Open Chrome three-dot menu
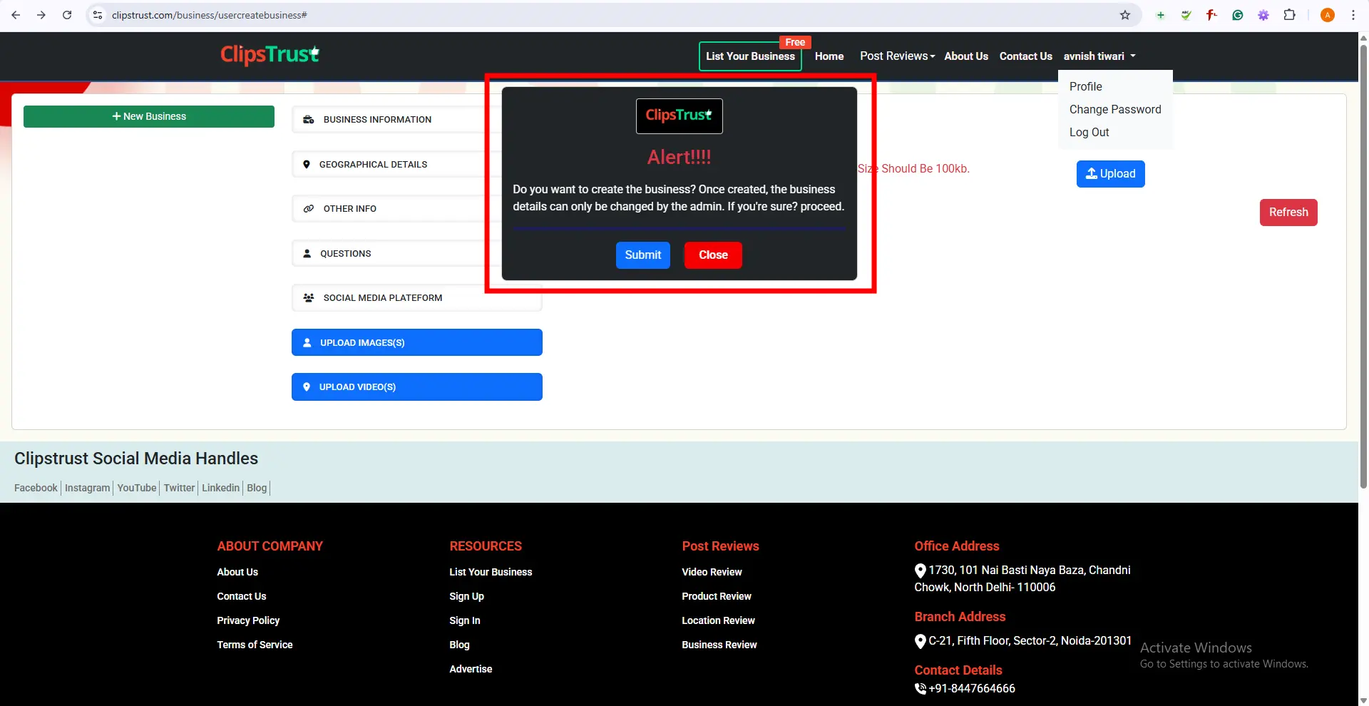Viewport: 1369px width, 706px height. tap(1353, 15)
